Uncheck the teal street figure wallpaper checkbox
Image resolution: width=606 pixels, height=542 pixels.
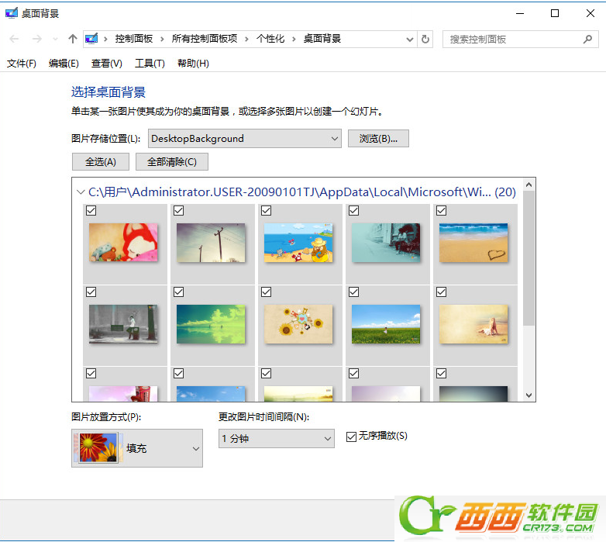click(x=353, y=211)
